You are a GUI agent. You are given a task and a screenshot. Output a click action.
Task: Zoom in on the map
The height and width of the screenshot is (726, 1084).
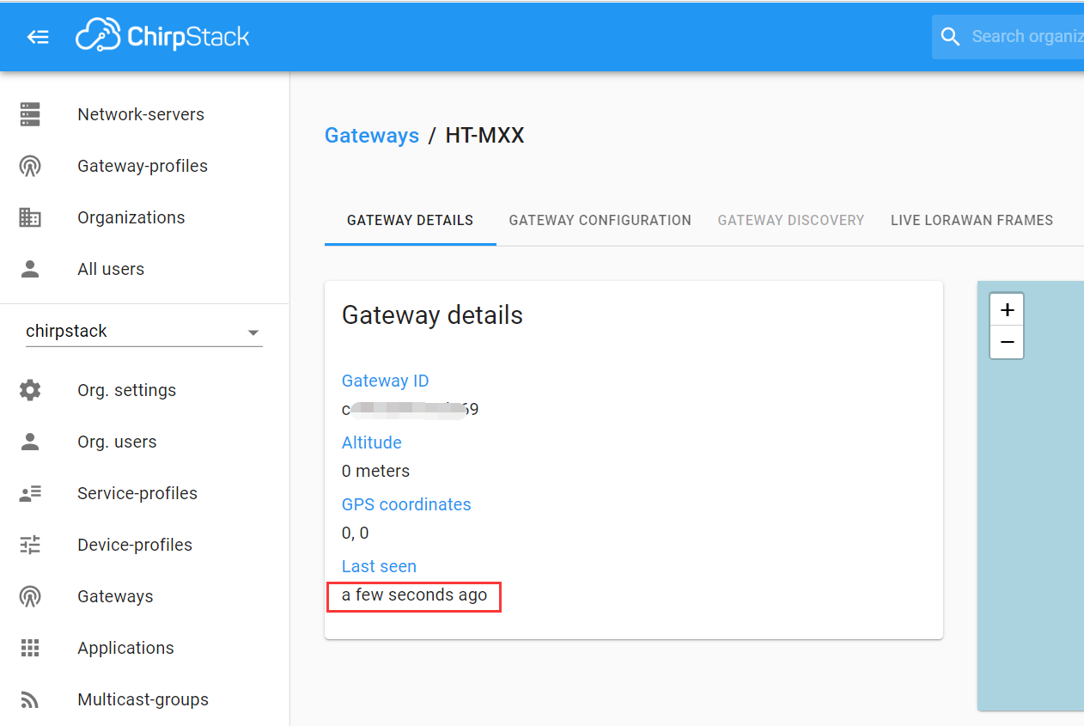1007,309
